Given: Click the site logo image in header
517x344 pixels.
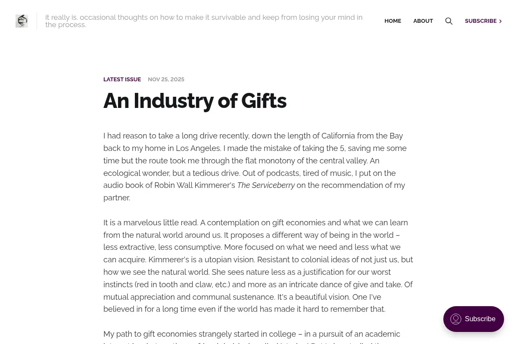Looking at the screenshot, I should [22, 21].
